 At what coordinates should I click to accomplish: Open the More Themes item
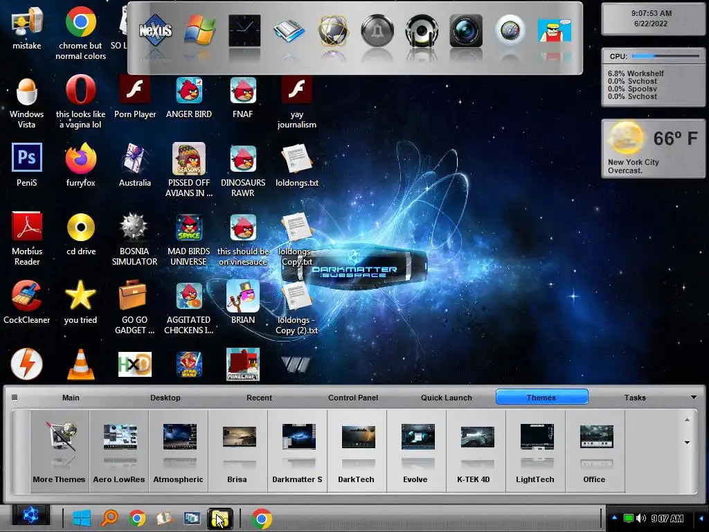coord(59,451)
